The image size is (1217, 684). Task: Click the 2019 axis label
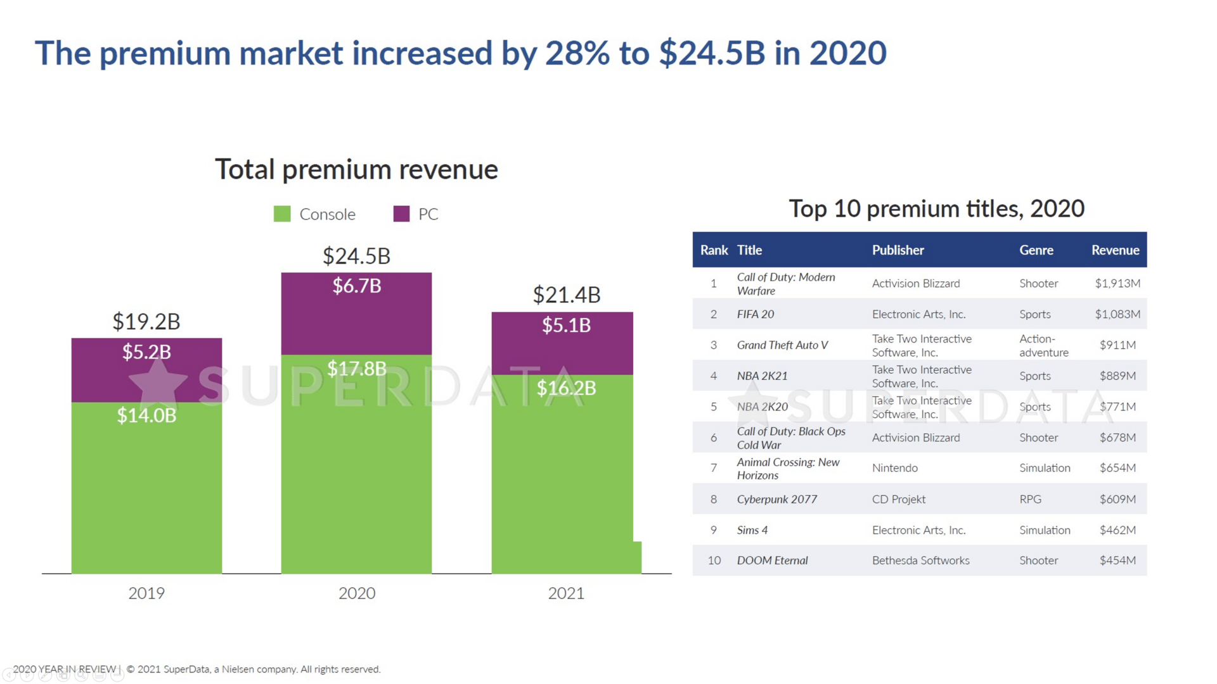[146, 593]
